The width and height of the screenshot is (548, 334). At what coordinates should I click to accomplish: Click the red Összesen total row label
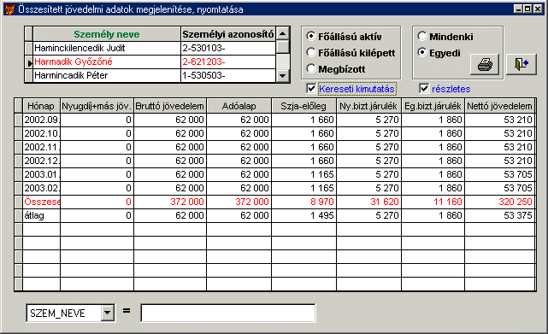tap(41, 202)
